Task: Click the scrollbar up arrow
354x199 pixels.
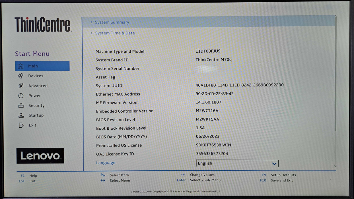Action: (336, 16)
